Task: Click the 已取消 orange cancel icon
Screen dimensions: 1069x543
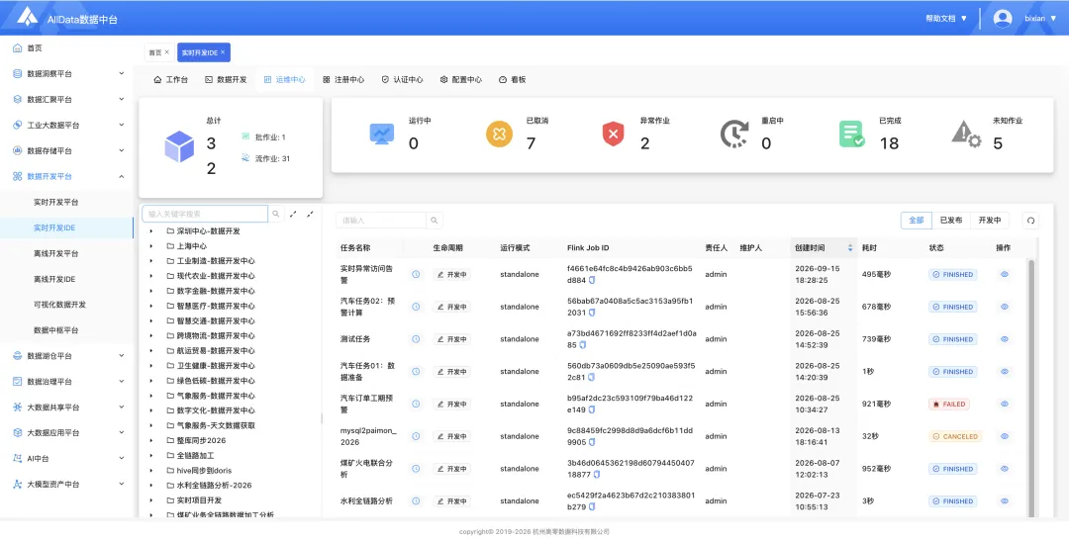Action: tap(499, 134)
